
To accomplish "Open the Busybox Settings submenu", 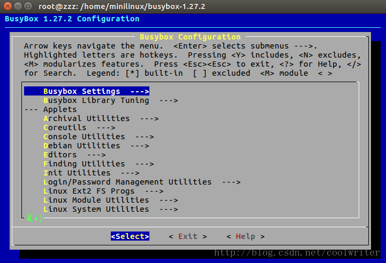I will [x=87, y=91].
